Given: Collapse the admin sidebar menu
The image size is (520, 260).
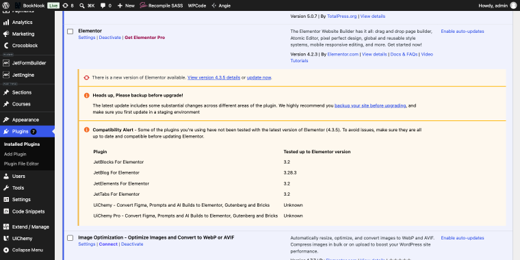Looking at the screenshot, I should (x=27, y=250).
